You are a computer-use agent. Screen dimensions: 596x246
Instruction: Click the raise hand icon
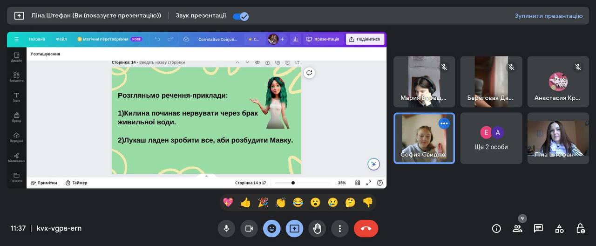pyautogui.click(x=317, y=228)
